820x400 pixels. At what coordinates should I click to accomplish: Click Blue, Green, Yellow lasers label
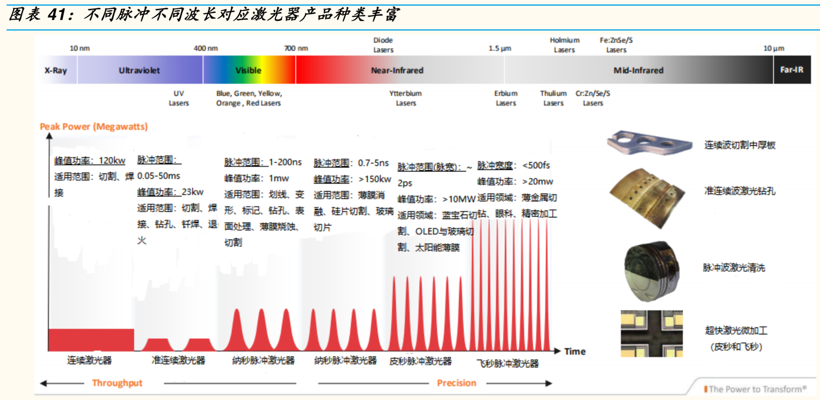(x=249, y=98)
